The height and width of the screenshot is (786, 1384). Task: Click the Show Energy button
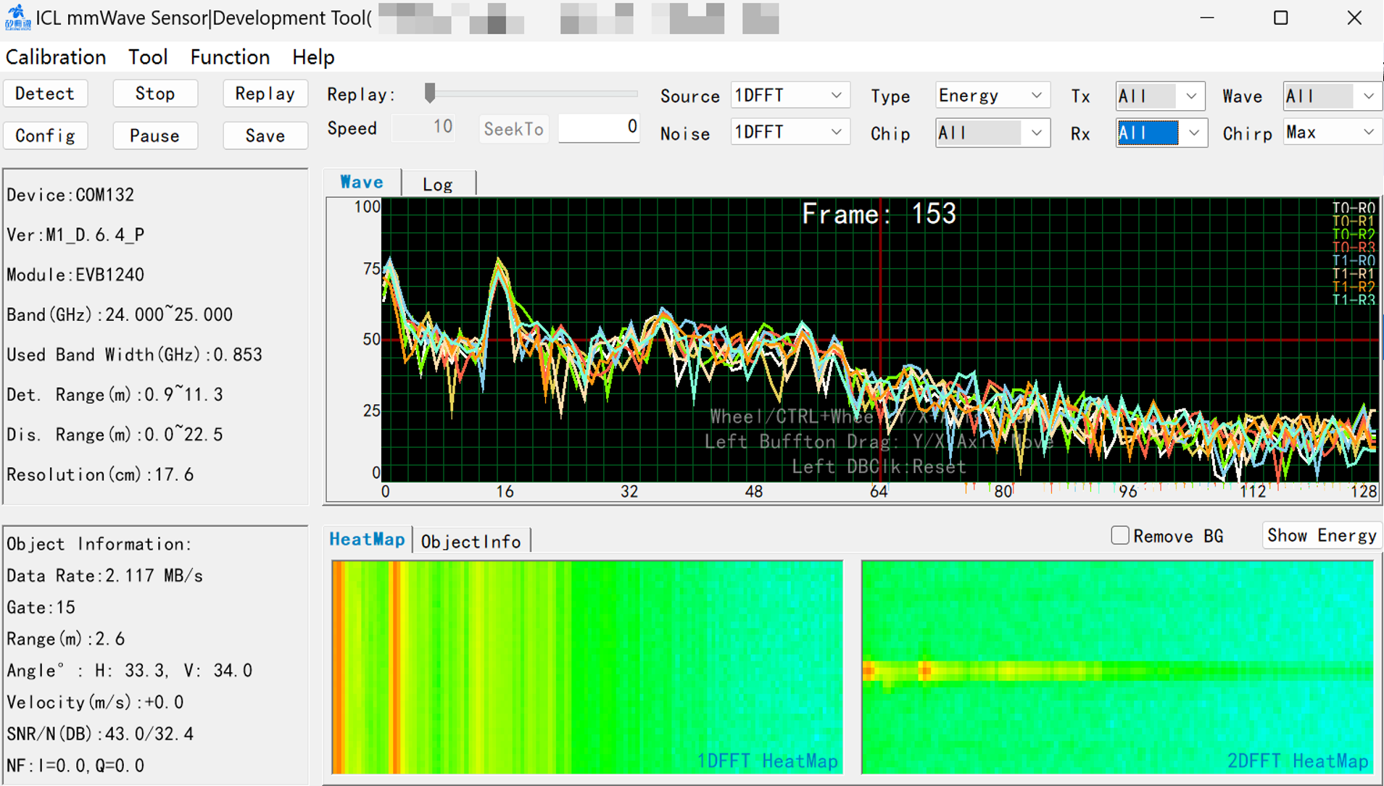point(1322,535)
